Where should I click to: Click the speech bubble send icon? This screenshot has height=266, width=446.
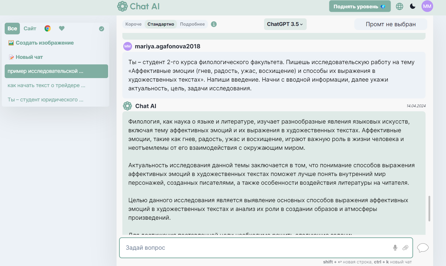click(423, 248)
